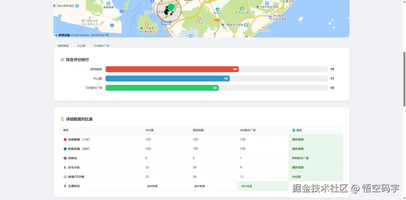
Task: Click SM城市广场 value 13 in 商场/写字楼 row
Action: point(242,177)
